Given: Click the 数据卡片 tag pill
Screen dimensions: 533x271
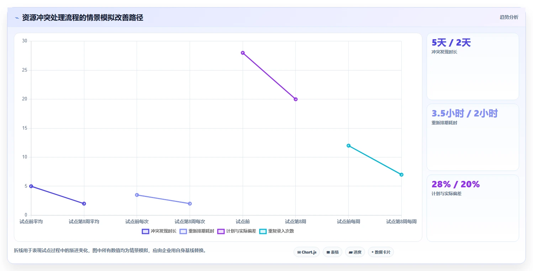Looking at the screenshot, I should coord(381,252).
